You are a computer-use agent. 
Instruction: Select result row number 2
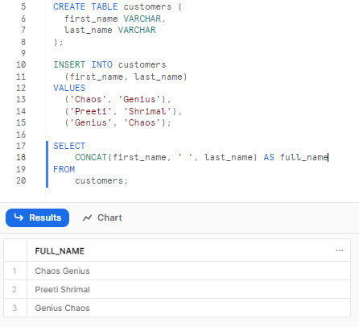click(x=14, y=289)
